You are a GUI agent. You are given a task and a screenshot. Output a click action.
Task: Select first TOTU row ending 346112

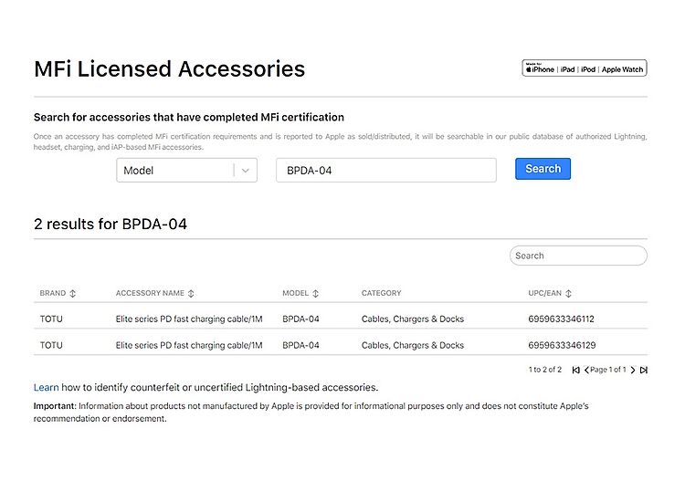(341, 319)
